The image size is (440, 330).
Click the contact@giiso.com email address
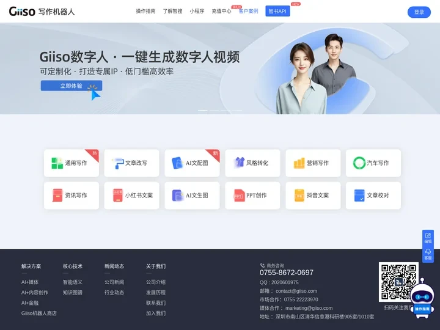[x=296, y=291]
